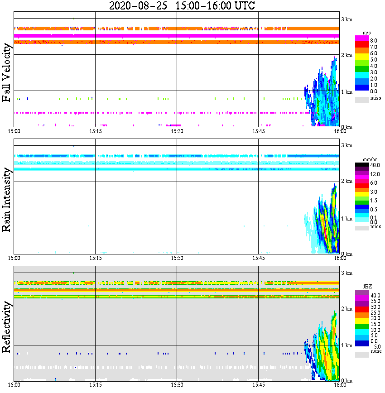This screenshot has height=393, width=385.
Task: Pick the gray miss swatch in the Fall Velocity legend
Action: click(362, 100)
